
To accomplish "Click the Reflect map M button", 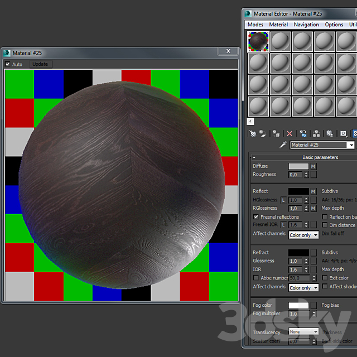I will click(x=313, y=191).
